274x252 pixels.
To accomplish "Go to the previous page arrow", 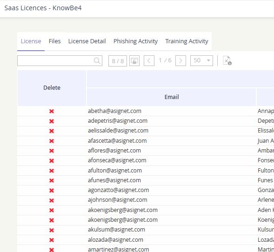I will click(x=149, y=61).
